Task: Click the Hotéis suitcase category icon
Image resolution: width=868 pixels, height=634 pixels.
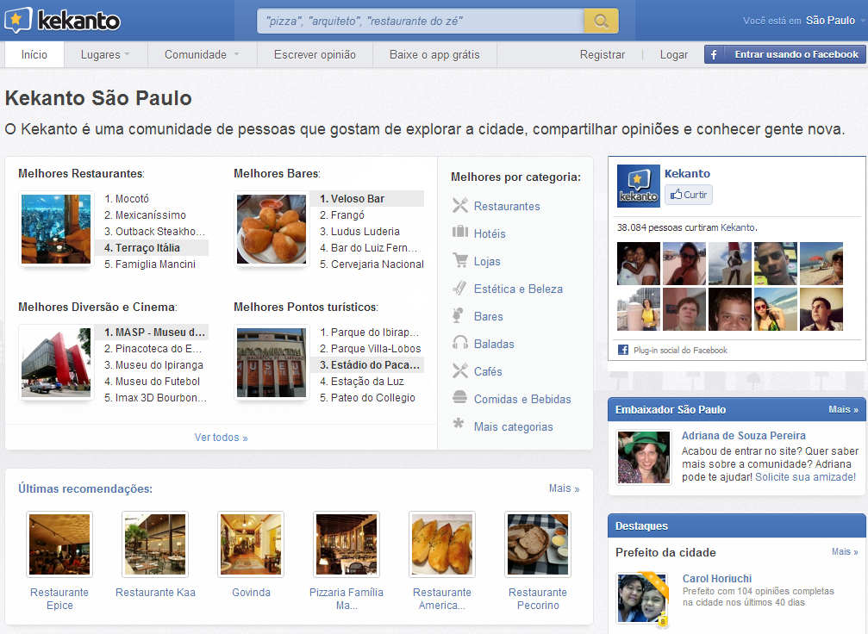Action: pos(460,231)
